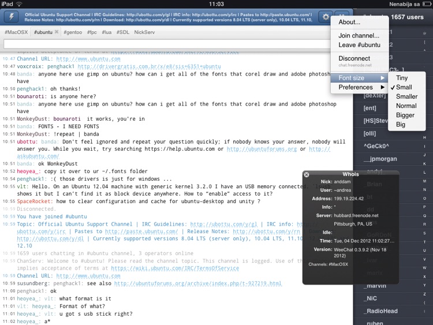The height and width of the screenshot is (325, 433).
Task: Select _NiC in the user list
Action: tap(370, 298)
